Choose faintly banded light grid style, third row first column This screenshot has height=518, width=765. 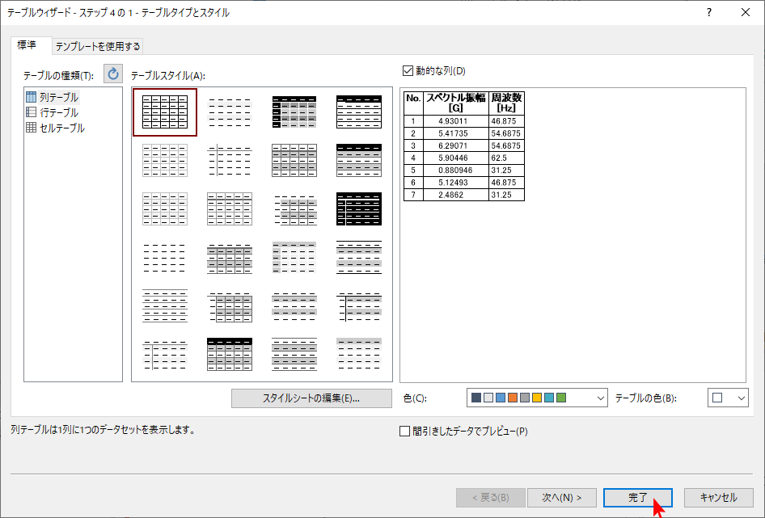point(165,208)
